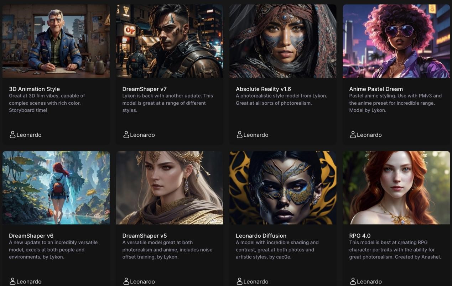This screenshot has height=286, width=452.
Task: Select the Leonardo Diffusion masked face image
Action: [x=283, y=188]
